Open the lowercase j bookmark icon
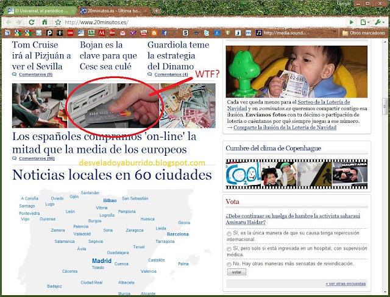 pos(238,33)
